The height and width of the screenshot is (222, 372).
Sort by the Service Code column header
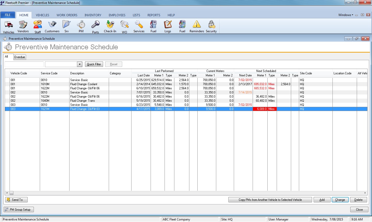pos(55,73)
